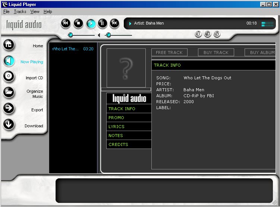Select the LYRICS tab
Viewport: 280px width, 207px height.
pyautogui.click(x=129, y=127)
